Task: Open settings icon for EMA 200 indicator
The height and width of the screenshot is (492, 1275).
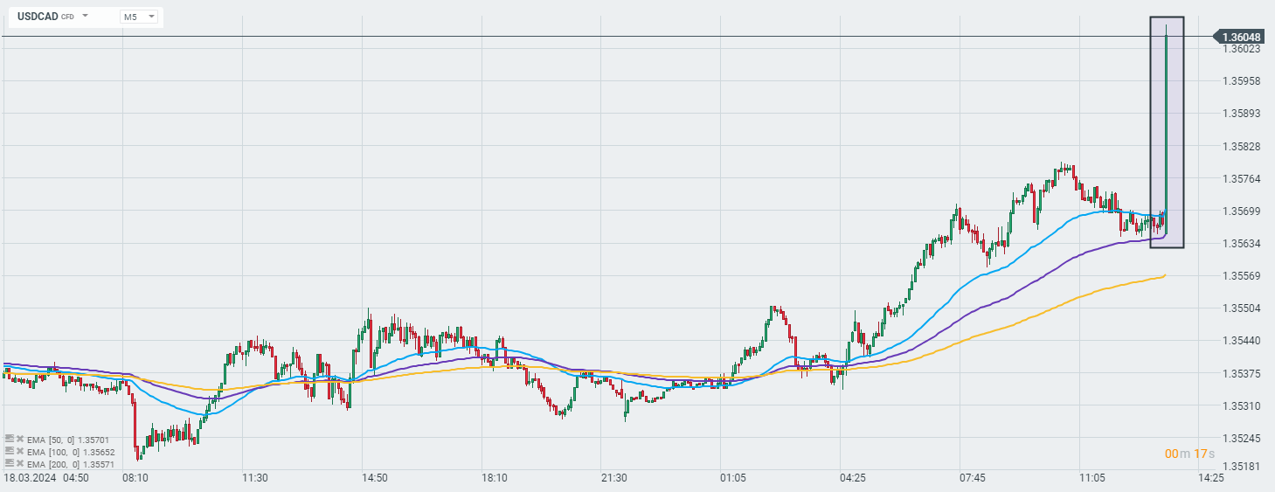Action: click(9, 463)
